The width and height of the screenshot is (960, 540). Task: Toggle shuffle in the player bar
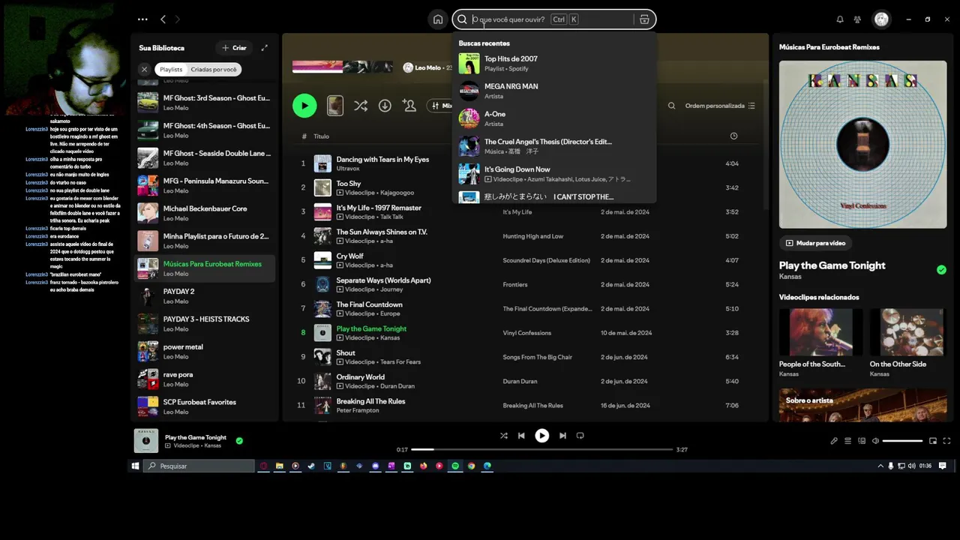pyautogui.click(x=503, y=436)
